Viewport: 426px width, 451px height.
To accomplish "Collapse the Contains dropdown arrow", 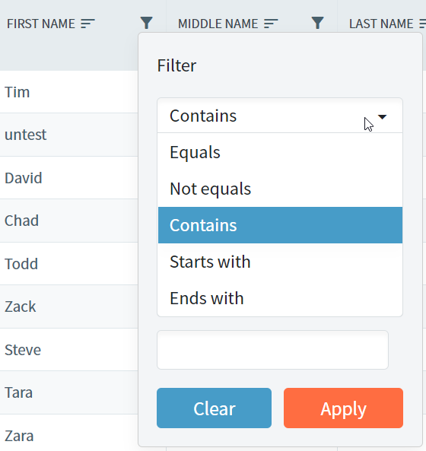I will [x=382, y=117].
